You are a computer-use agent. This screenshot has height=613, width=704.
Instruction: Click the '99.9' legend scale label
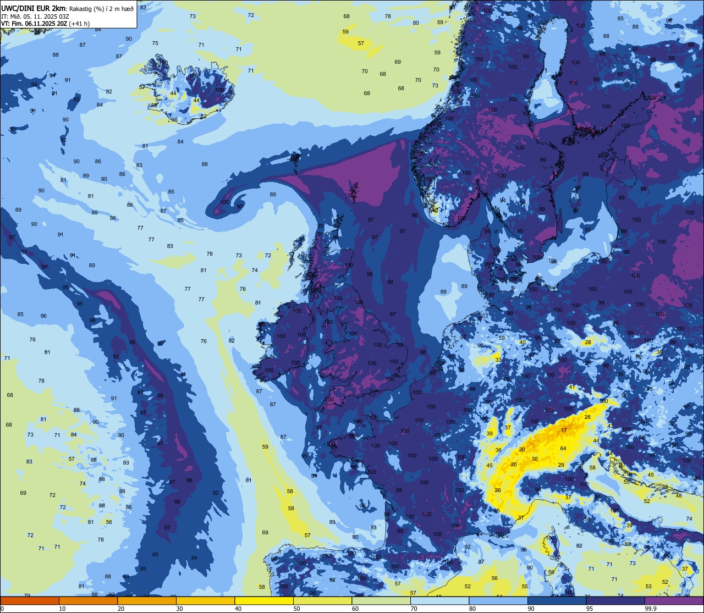coord(650,609)
